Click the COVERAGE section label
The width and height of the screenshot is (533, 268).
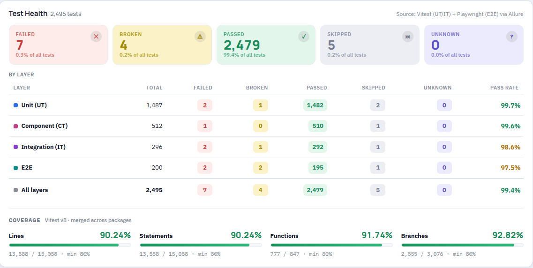[x=24, y=220]
